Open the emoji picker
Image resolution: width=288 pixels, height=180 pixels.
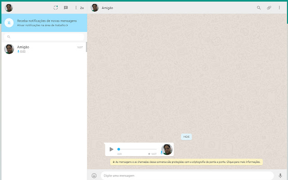94,175
